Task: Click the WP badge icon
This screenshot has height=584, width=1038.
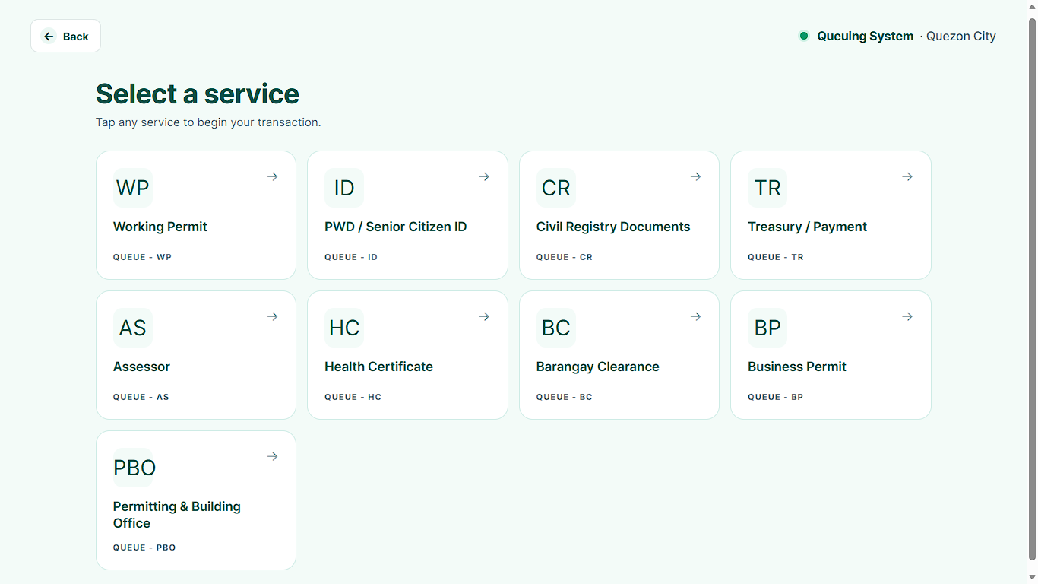Action: coord(133,188)
